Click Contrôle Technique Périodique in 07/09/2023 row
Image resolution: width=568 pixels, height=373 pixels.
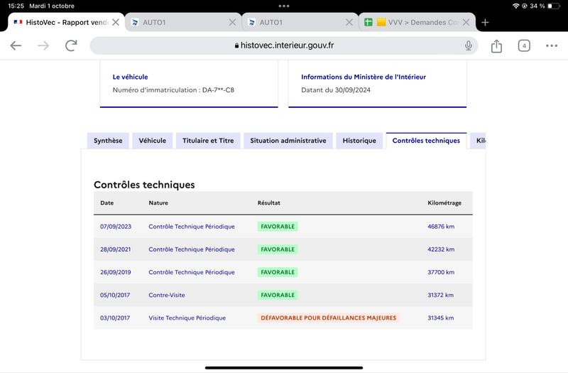coord(192,227)
